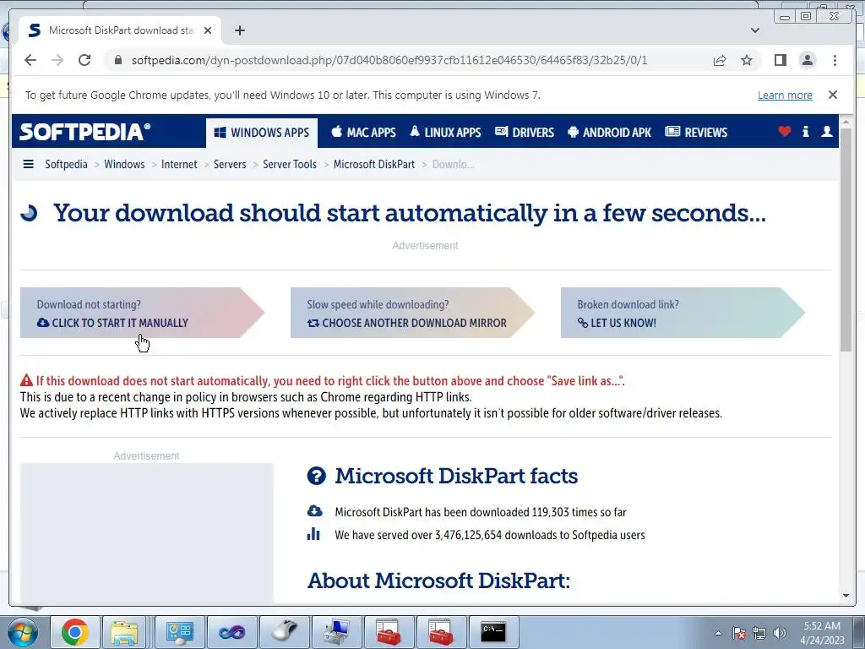865x649 pixels.
Task: Click the address bar URL
Action: coord(389,60)
